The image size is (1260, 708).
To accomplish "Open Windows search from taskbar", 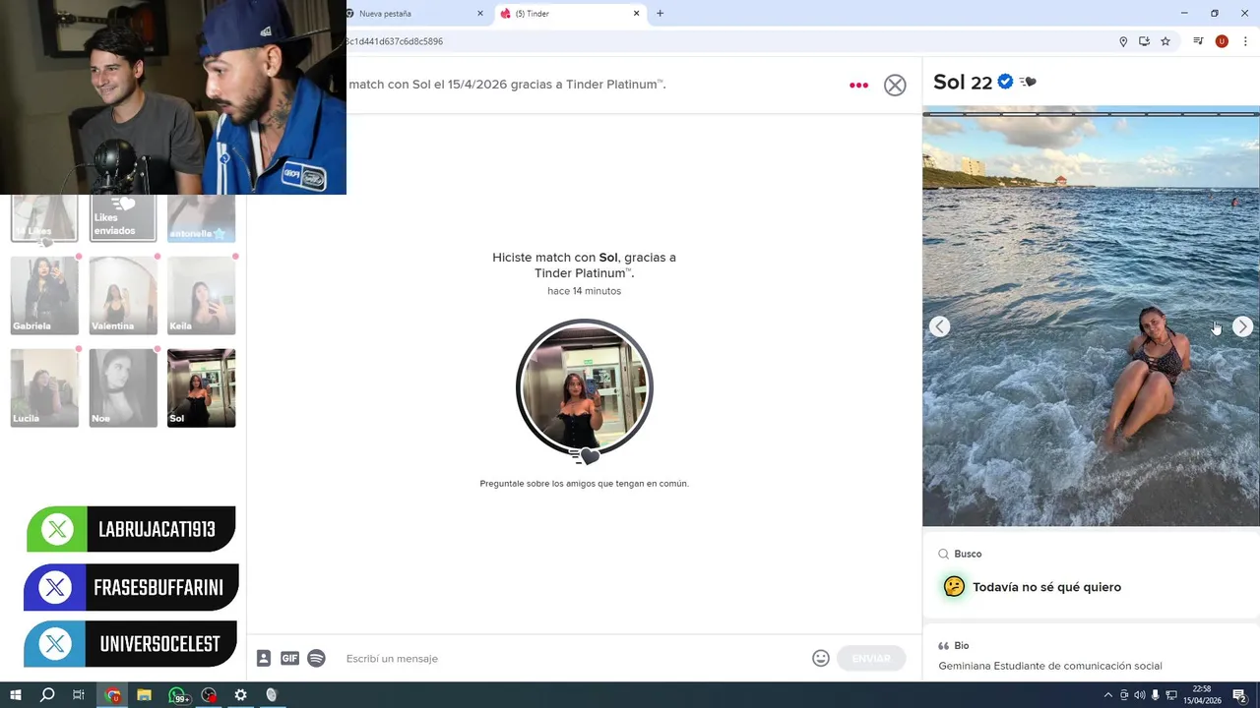I will [46, 695].
